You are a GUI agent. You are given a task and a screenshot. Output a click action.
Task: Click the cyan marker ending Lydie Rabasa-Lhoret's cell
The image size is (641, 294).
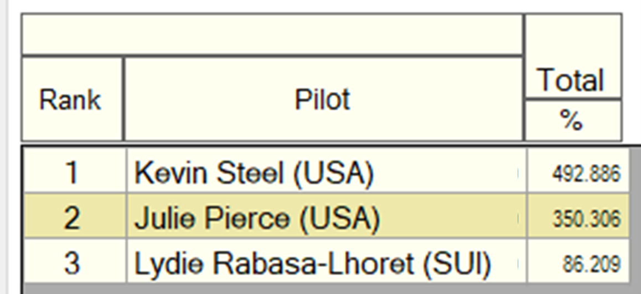click(517, 264)
